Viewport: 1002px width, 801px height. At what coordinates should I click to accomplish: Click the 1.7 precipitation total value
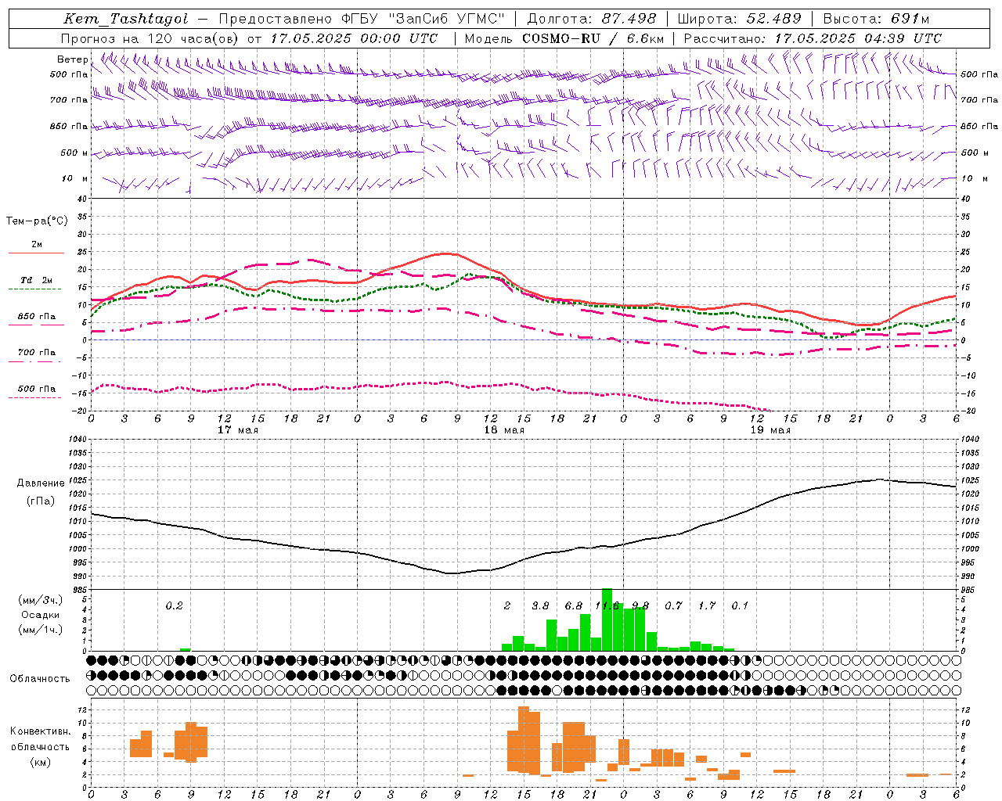[x=707, y=606]
